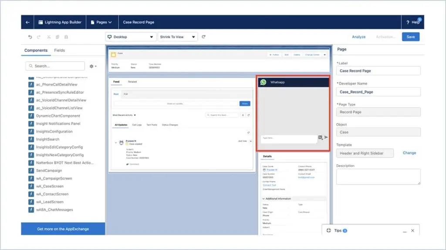The width and height of the screenshot is (446, 250).
Task: Select wABA_ChatMessages component icon
Action: click(31, 210)
